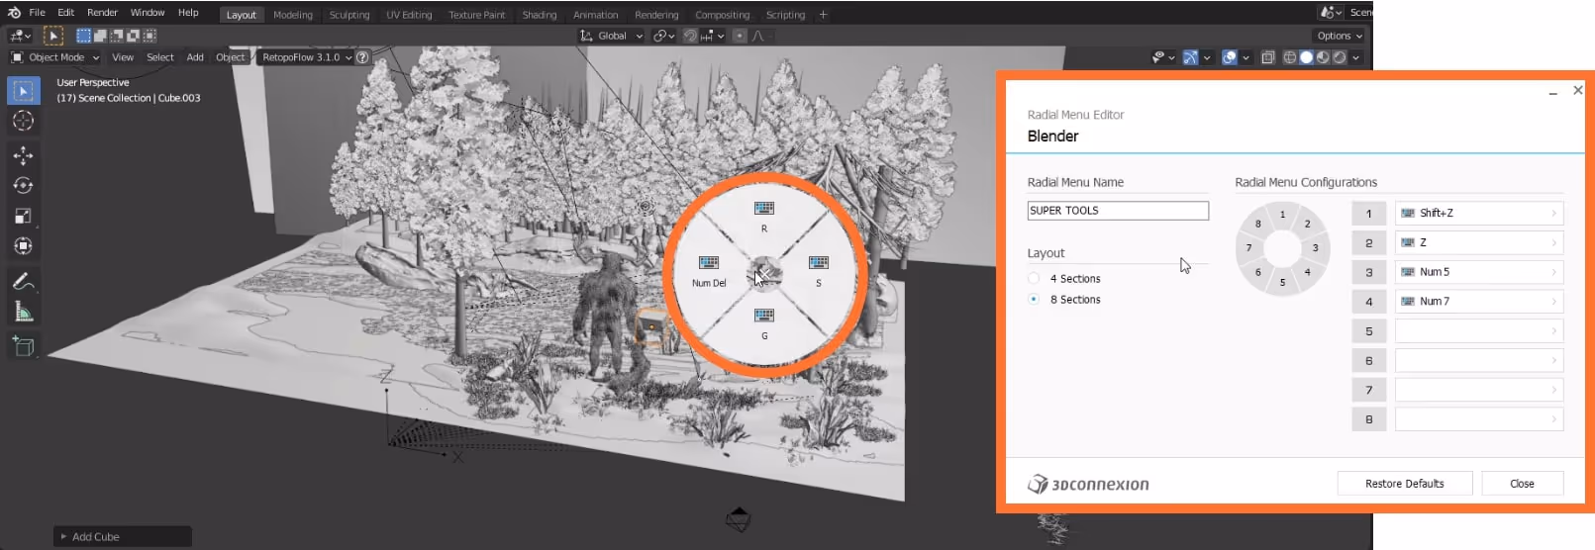The image size is (1595, 550).
Task: Select the Rotate tool
Action: coord(23,185)
